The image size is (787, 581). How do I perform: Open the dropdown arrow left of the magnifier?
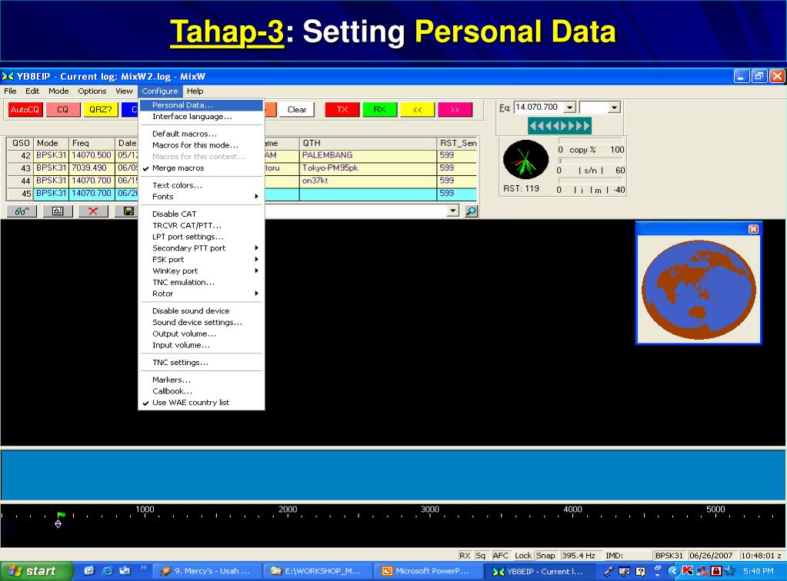(x=452, y=211)
